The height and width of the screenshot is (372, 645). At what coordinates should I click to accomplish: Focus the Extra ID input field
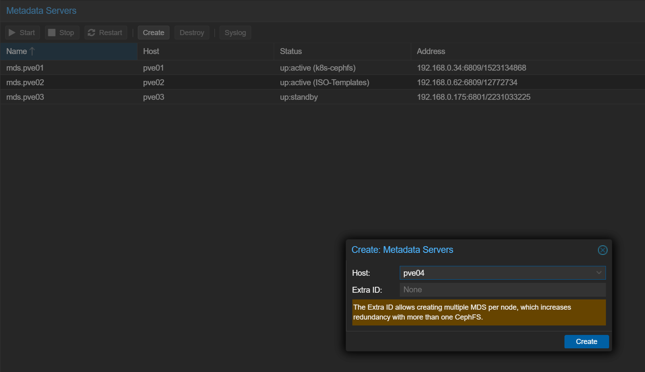pos(502,290)
